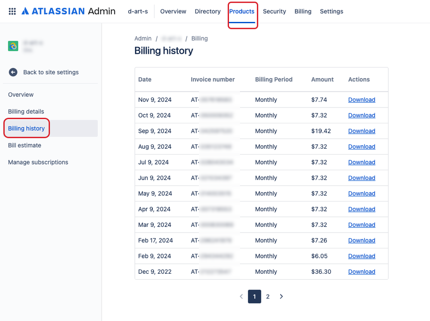Open Bill estimate in sidebar
The image size is (430, 321).
(25, 145)
